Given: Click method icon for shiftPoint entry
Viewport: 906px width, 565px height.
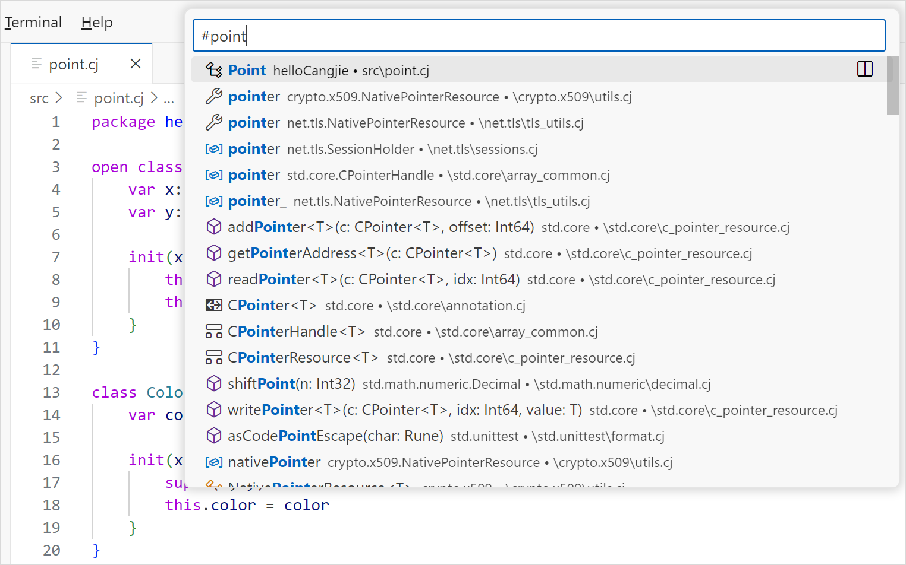Looking at the screenshot, I should 214,383.
